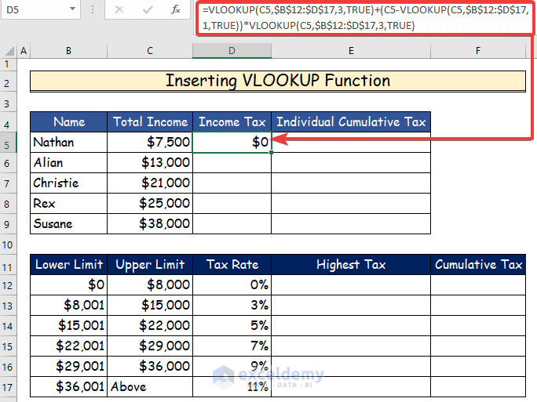Image resolution: width=537 pixels, height=402 pixels.
Task: Select the $8,001 lower limit cell
Action: tap(68, 306)
